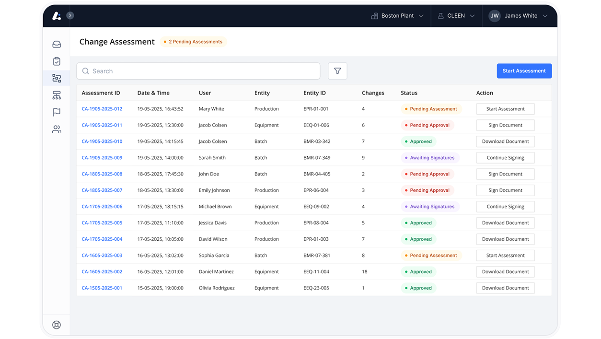
Task: Click the 2 Pending Assessments badge
Action: [x=194, y=42]
